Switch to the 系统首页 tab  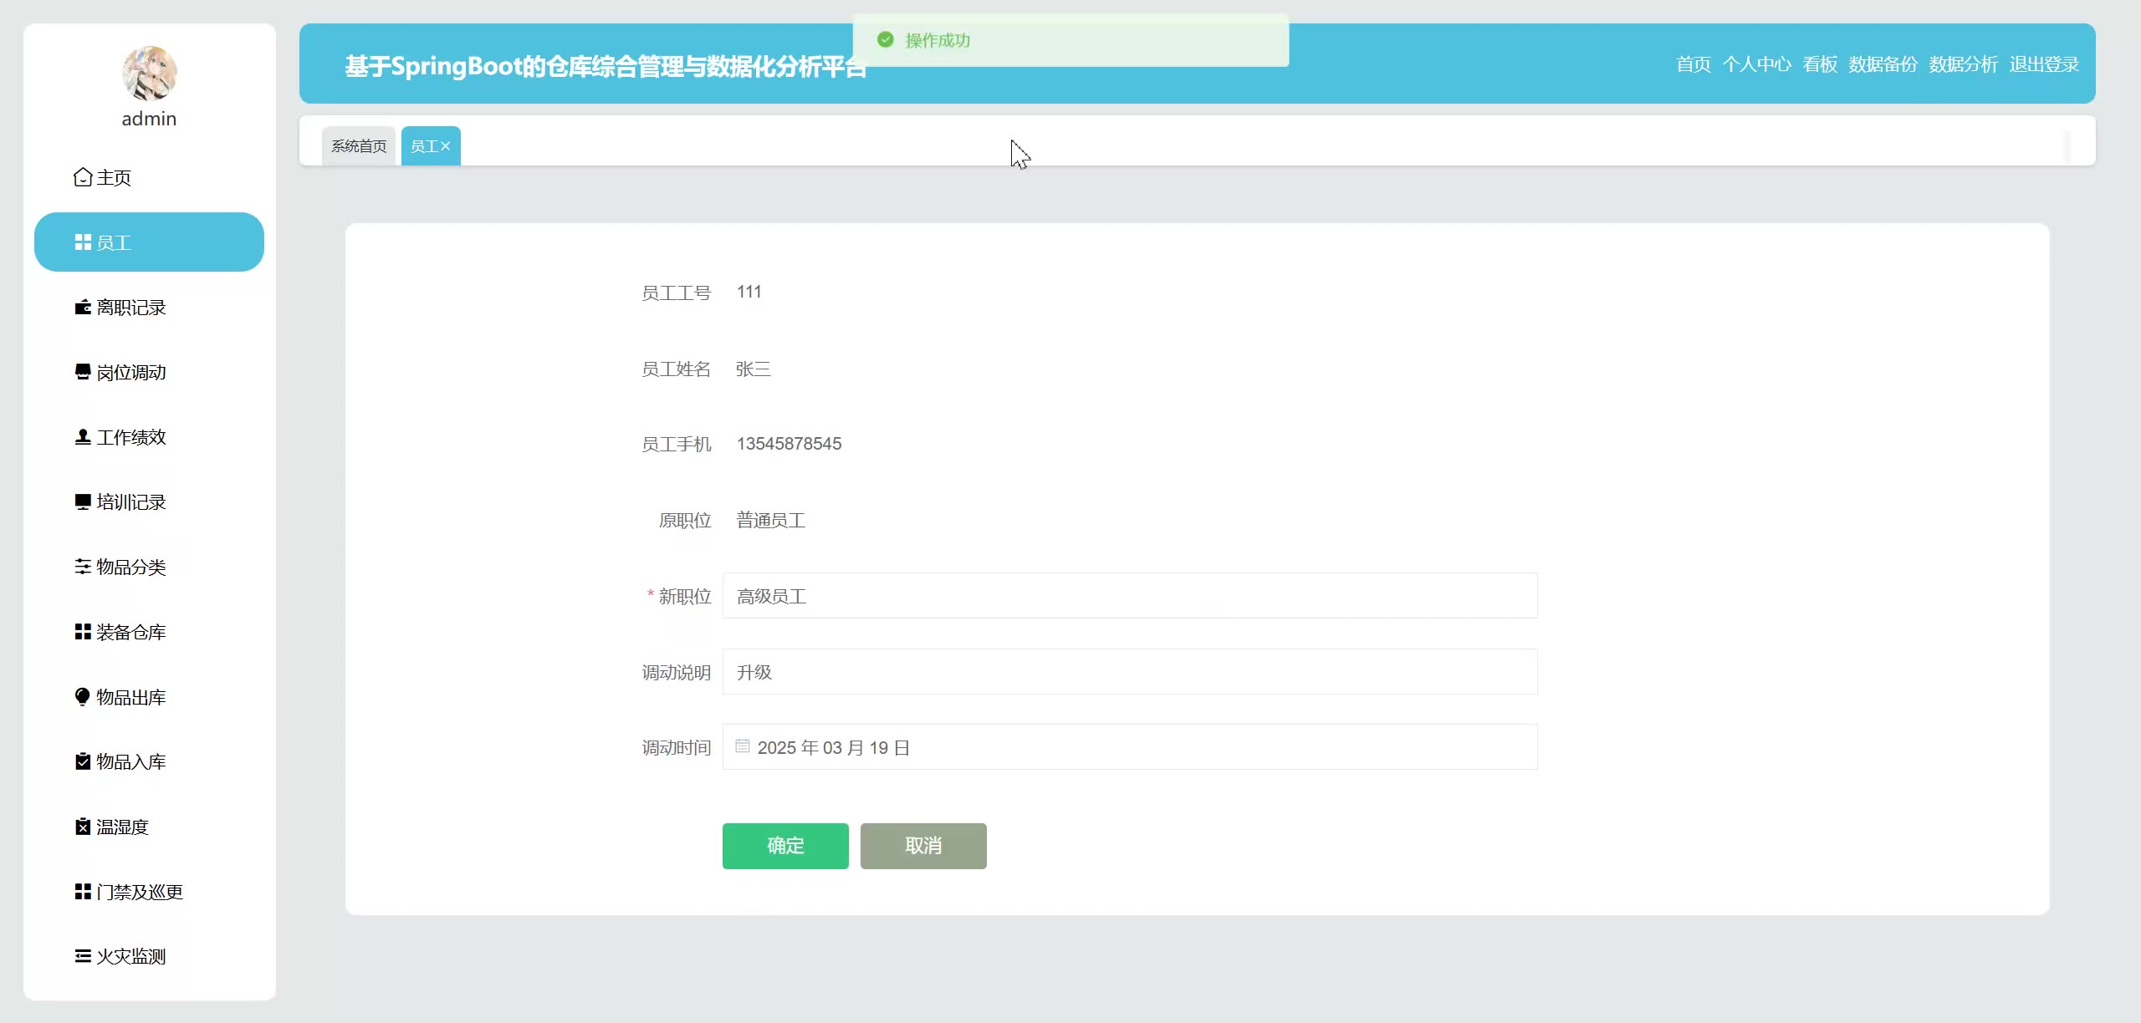pyautogui.click(x=359, y=146)
